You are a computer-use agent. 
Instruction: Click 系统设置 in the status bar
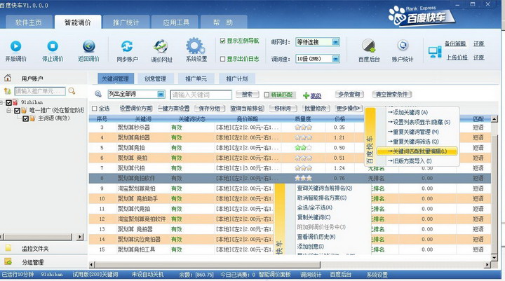[377, 275]
